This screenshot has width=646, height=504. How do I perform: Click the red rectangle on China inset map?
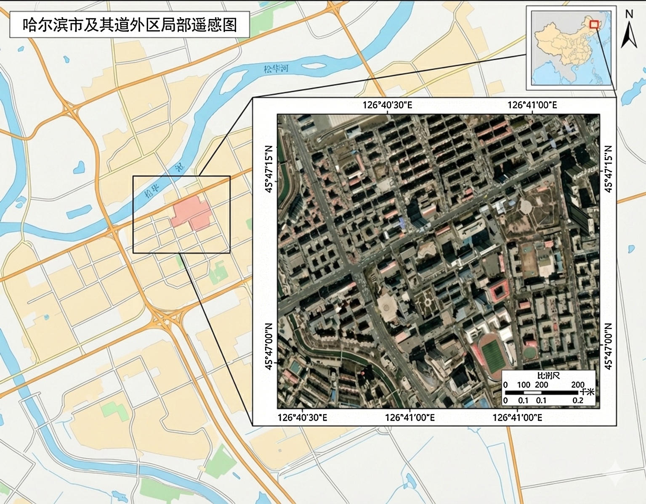[594, 24]
